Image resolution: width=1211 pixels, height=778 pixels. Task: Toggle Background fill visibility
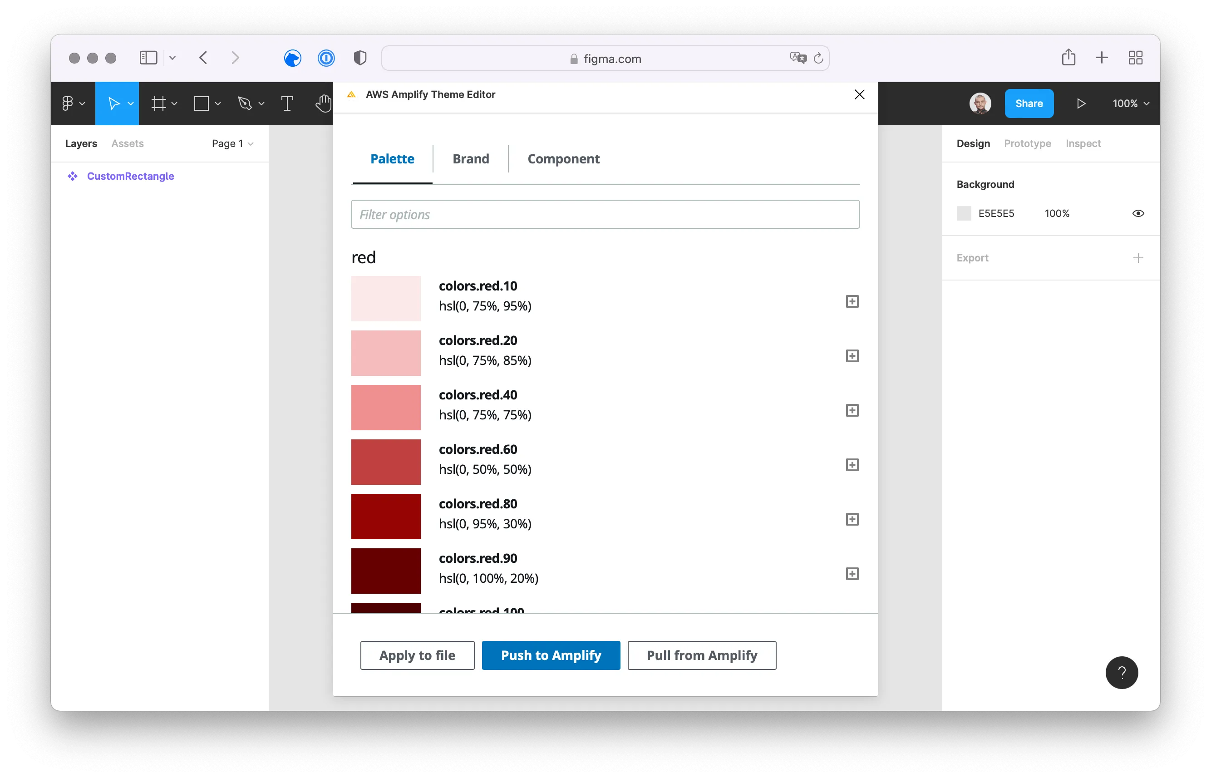pos(1138,213)
